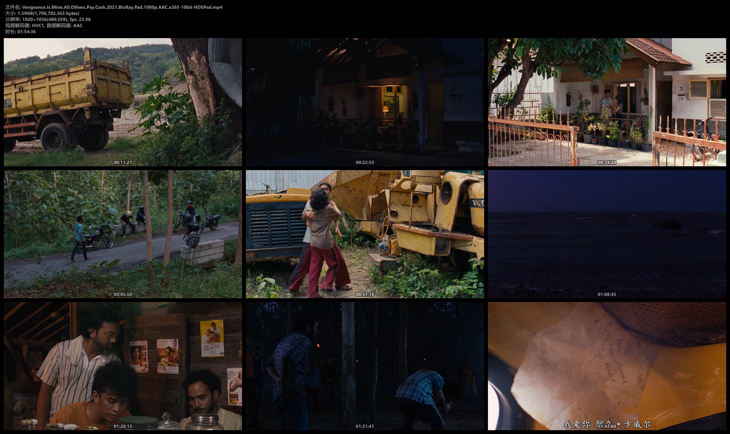This screenshot has height=434, width=730.
Task: Open the handwritten note thumbnail with Chinese subtitle
Action: pos(607,366)
